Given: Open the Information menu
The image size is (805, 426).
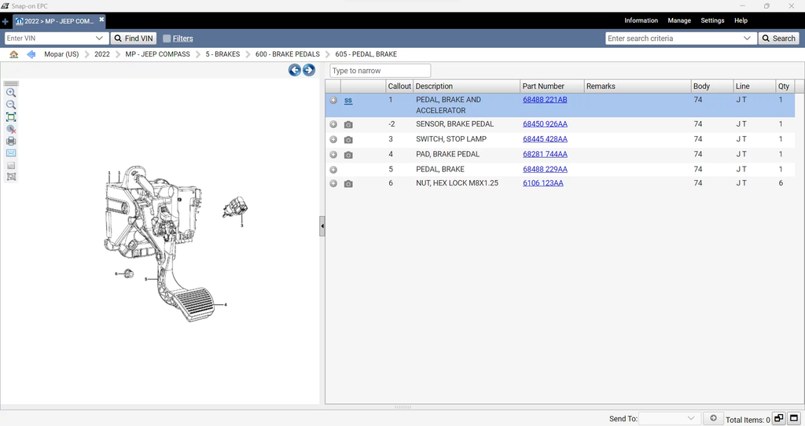Looking at the screenshot, I should pos(641,20).
